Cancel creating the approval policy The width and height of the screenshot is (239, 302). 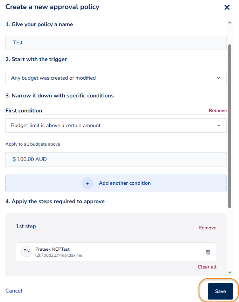(14, 291)
